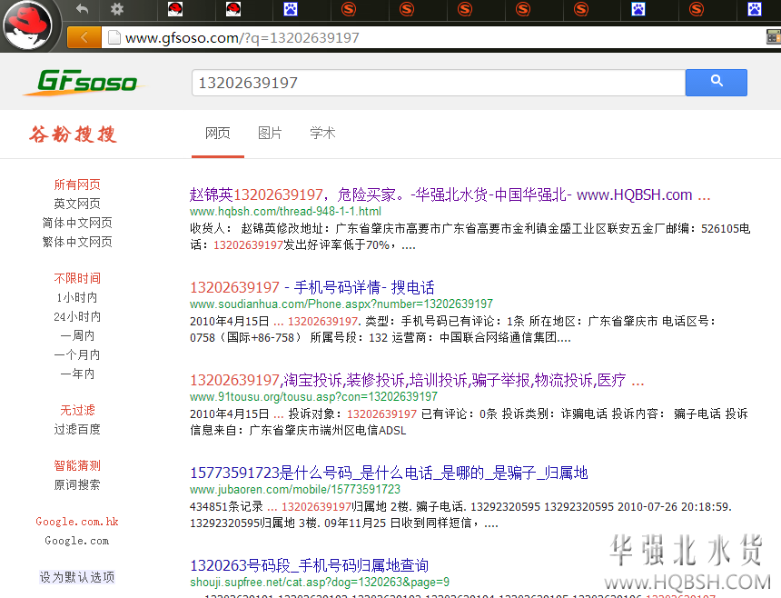The height and width of the screenshot is (598, 781).
Task: Click 设为默认选项 to set defaults
Action: (x=77, y=577)
